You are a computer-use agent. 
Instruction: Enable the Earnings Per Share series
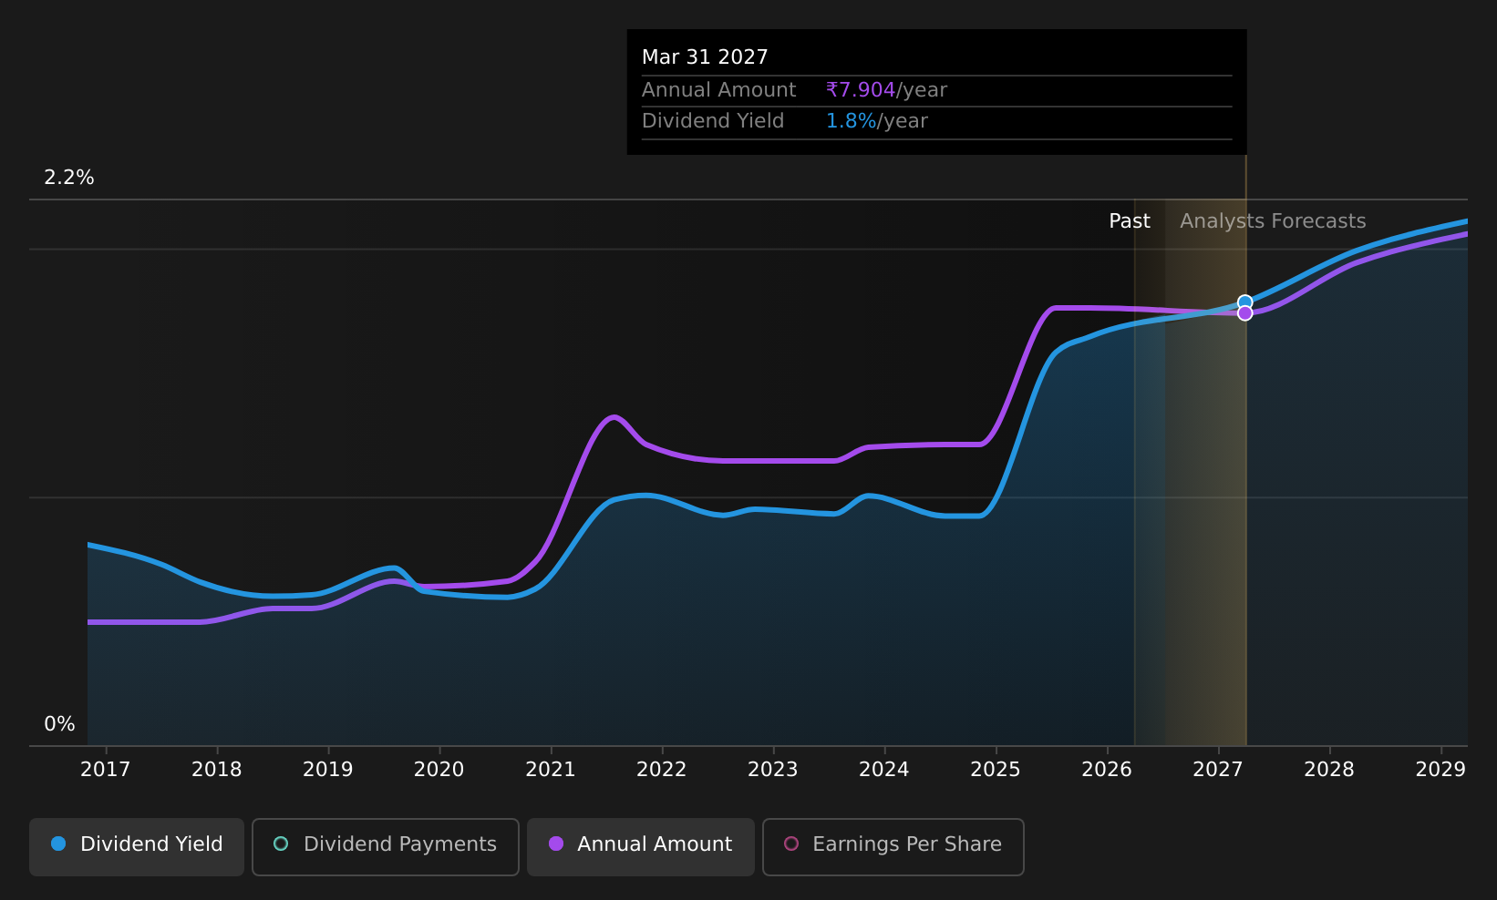click(x=893, y=846)
